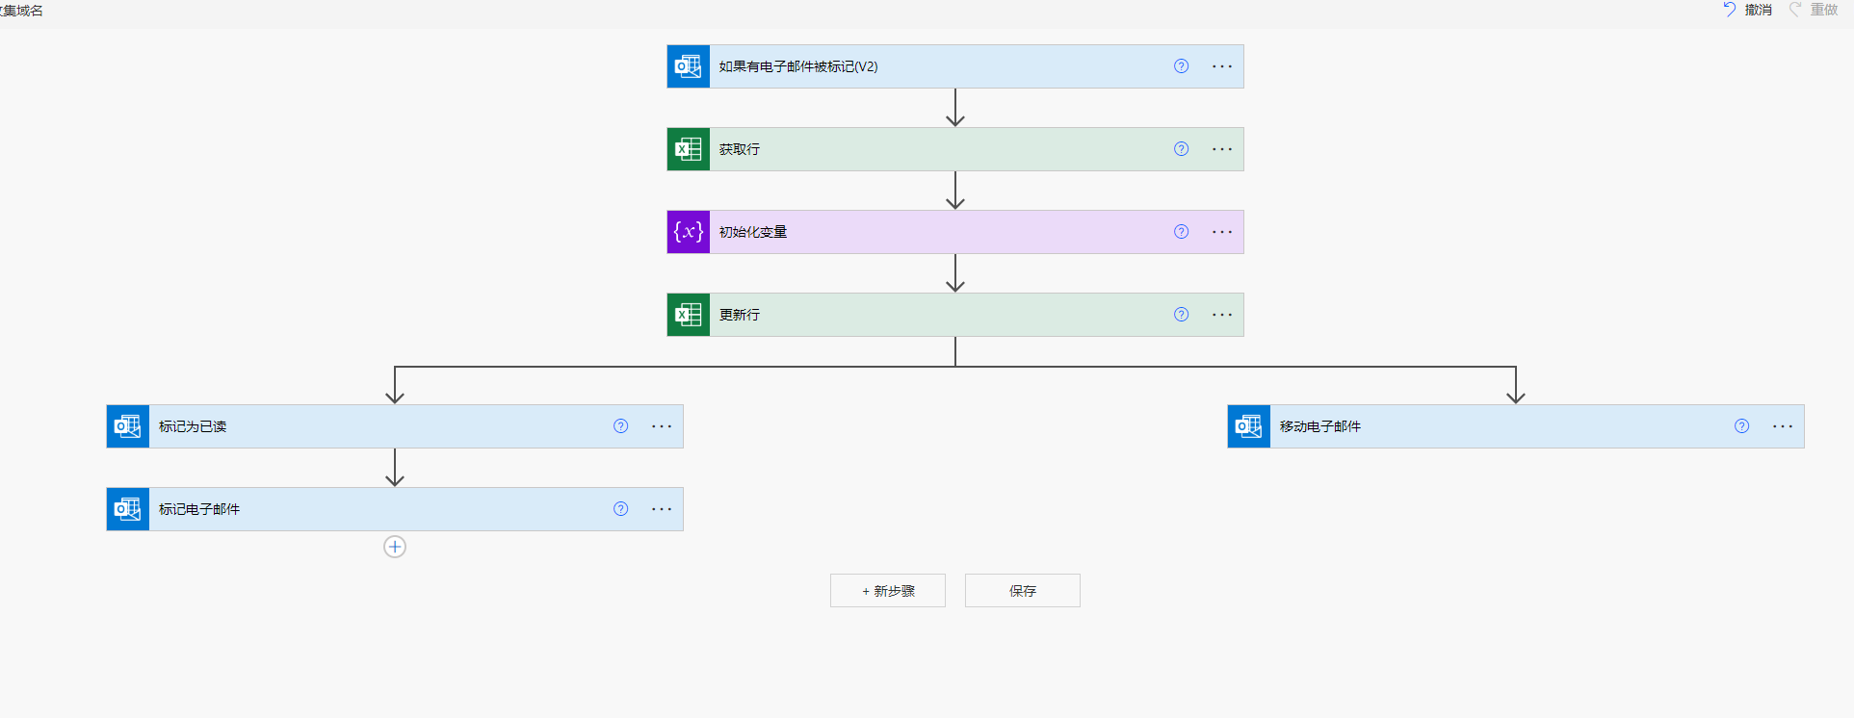This screenshot has height=718, width=1854.
Task: Expand the 标记电子邮件 action card
Action: point(395,509)
